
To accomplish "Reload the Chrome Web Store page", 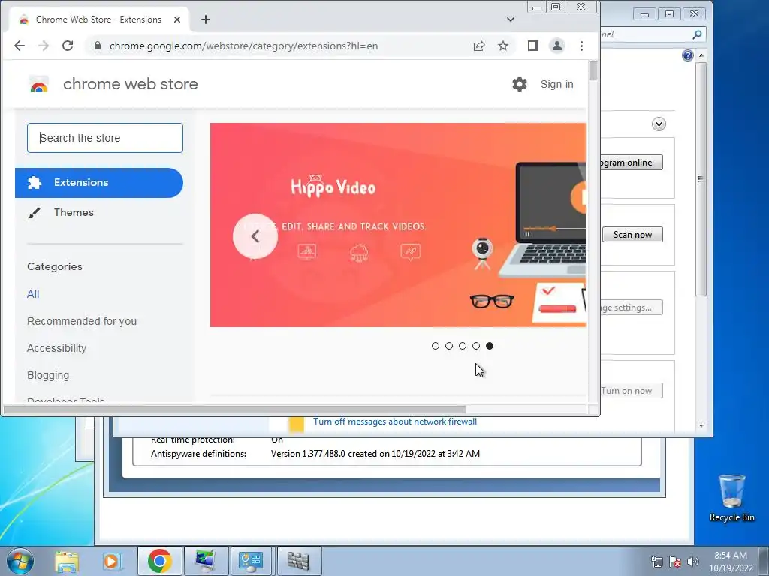I will [68, 46].
